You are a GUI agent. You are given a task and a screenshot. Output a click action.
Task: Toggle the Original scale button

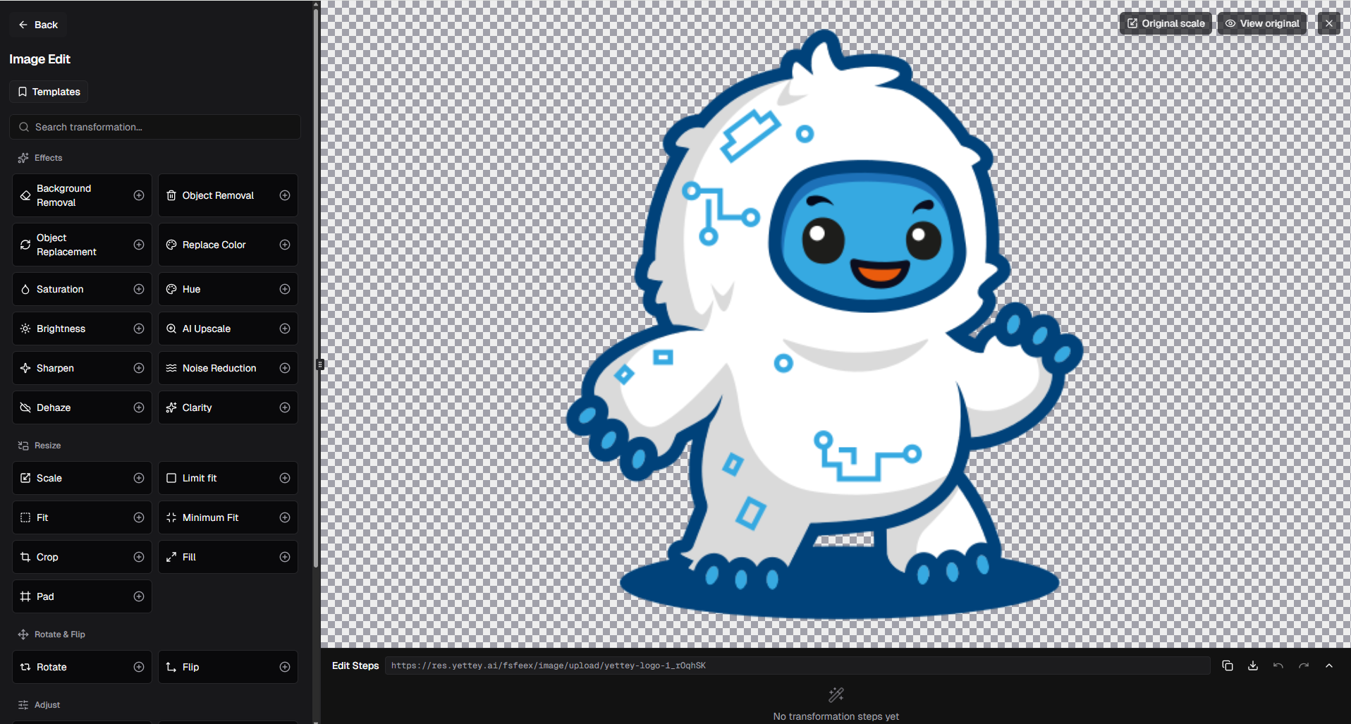click(1165, 23)
